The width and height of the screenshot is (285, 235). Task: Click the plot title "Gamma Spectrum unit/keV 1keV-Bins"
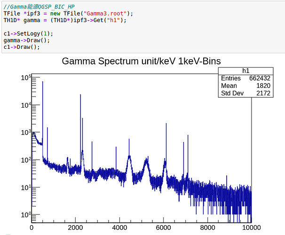click(142, 62)
